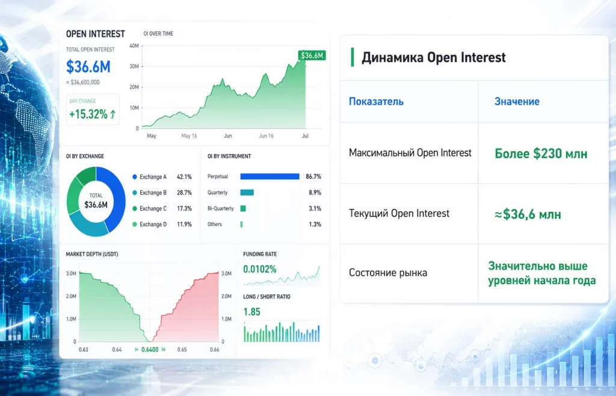Click the 0.6400 mid price label

click(x=150, y=349)
